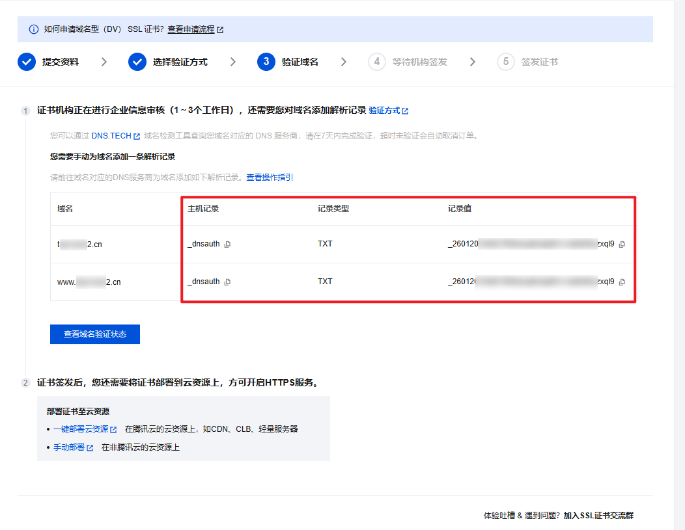Open the 一键部署云资源 link
The image size is (685, 530).
pyautogui.click(x=81, y=429)
